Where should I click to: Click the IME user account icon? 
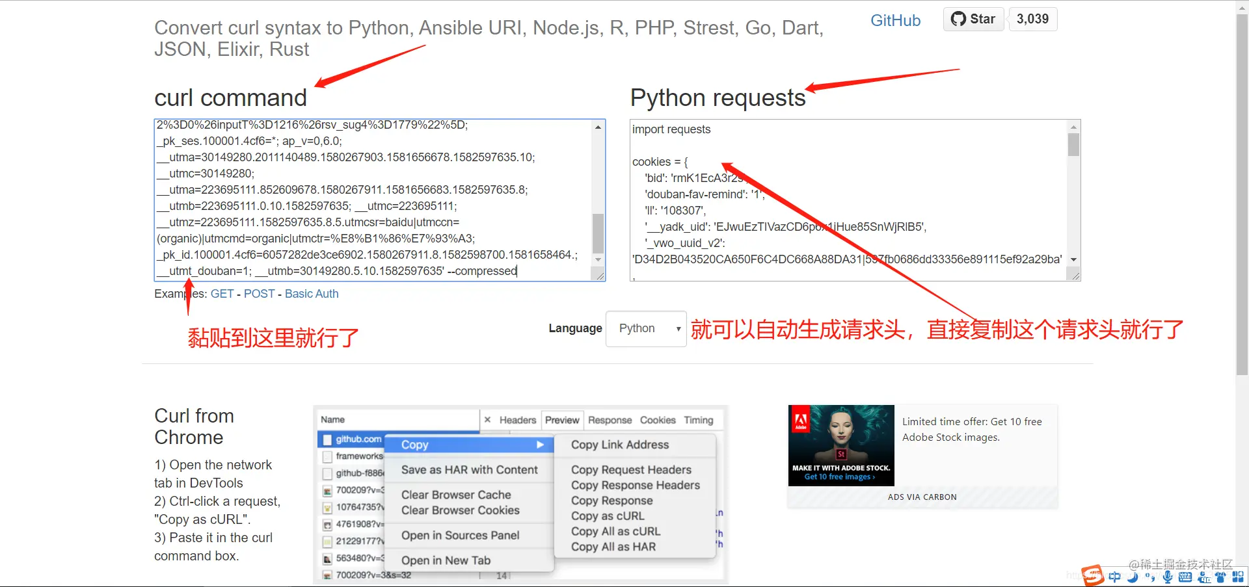pos(1204,577)
